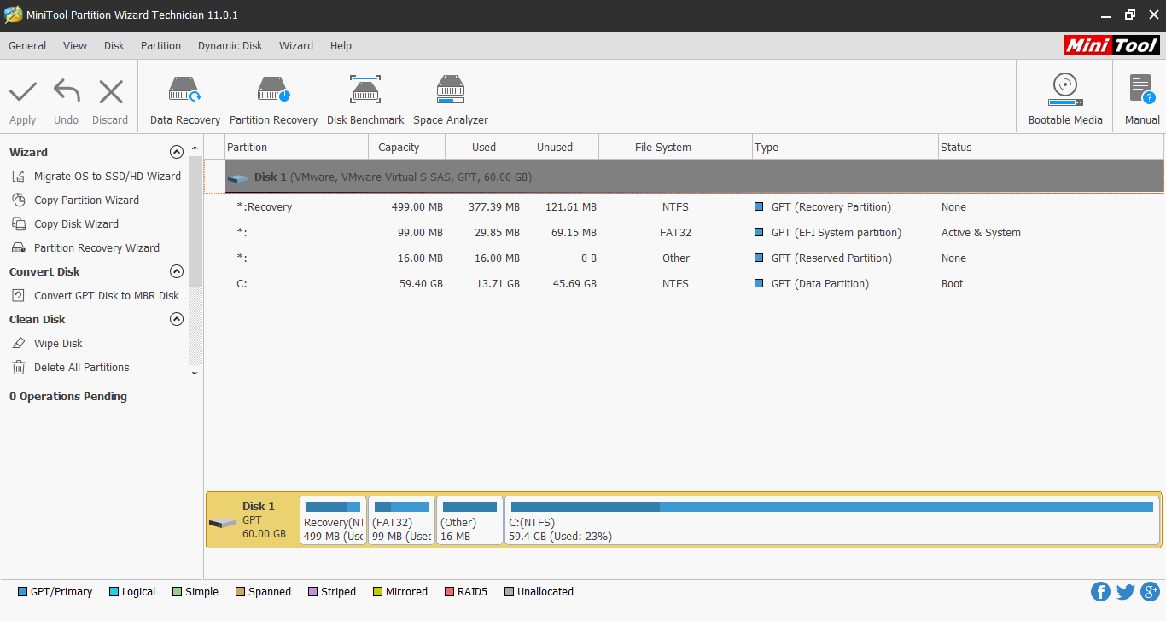Choose Convert GPT Disk to MBR Disk

pos(107,295)
